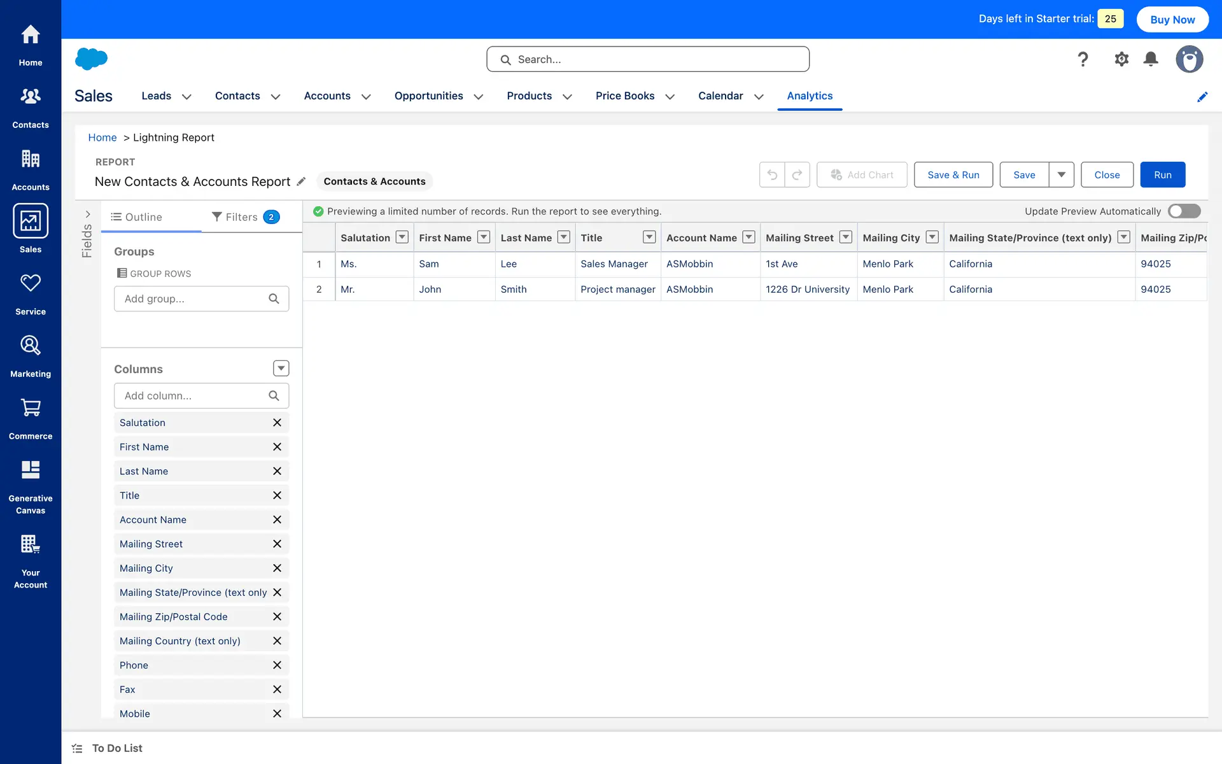Remove the Salutation column
The width and height of the screenshot is (1222, 764).
point(277,423)
